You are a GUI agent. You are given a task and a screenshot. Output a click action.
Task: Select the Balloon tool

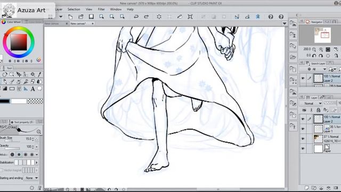[39, 89]
